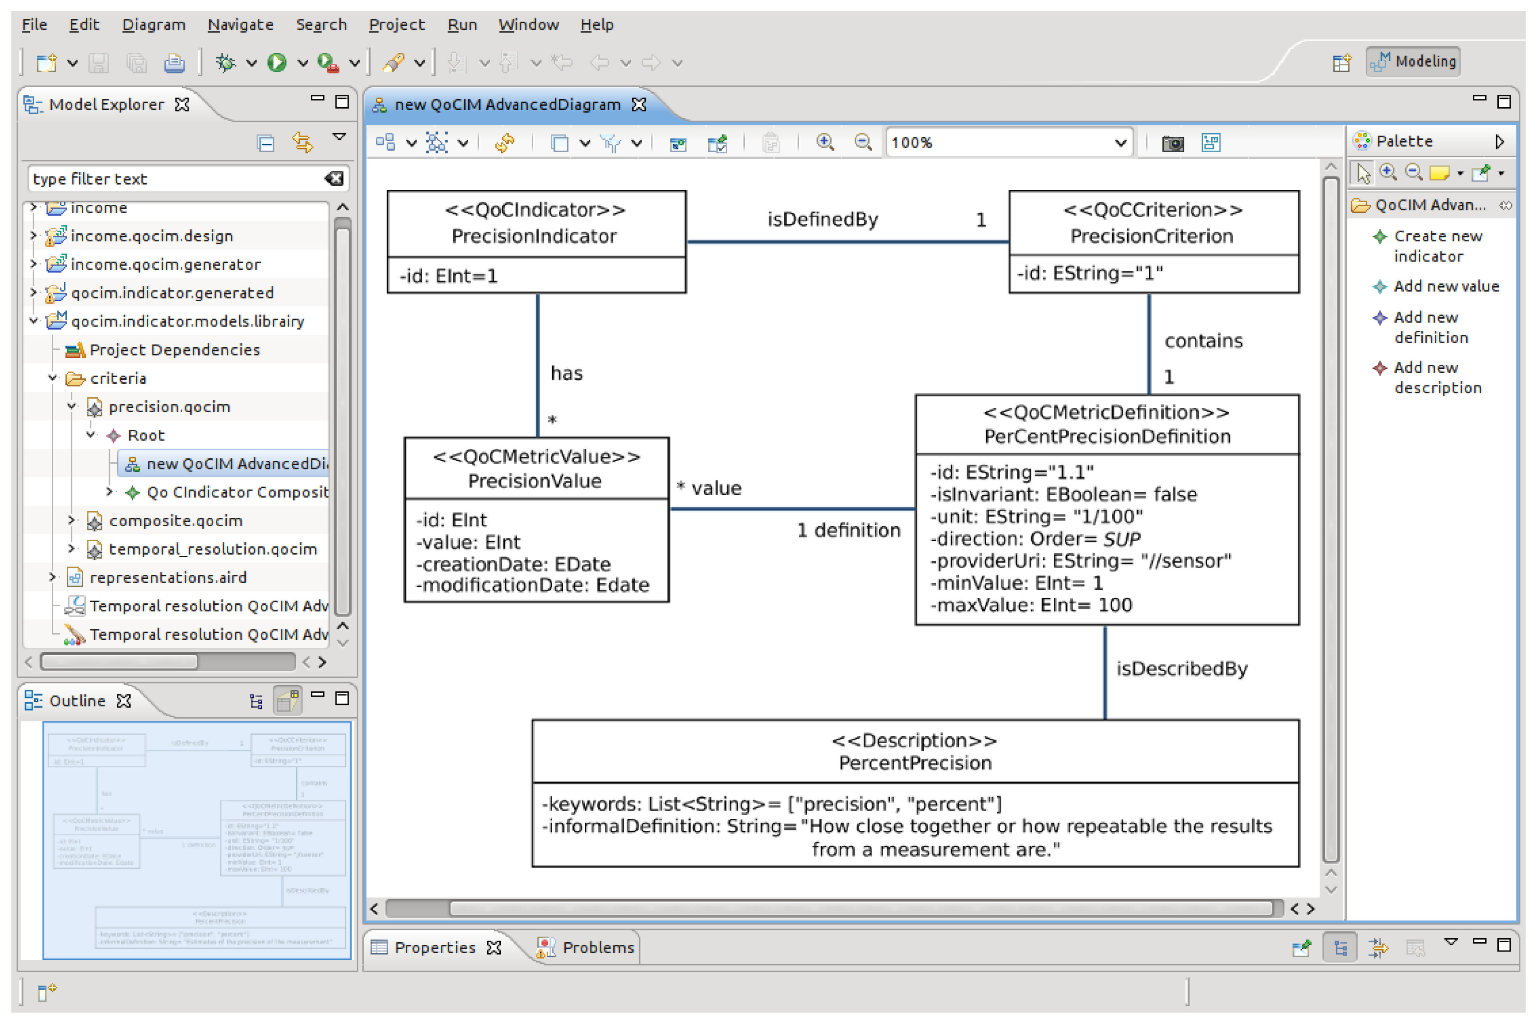Export diagram as image camera icon
This screenshot has width=1537, height=1024.
pyautogui.click(x=1173, y=143)
